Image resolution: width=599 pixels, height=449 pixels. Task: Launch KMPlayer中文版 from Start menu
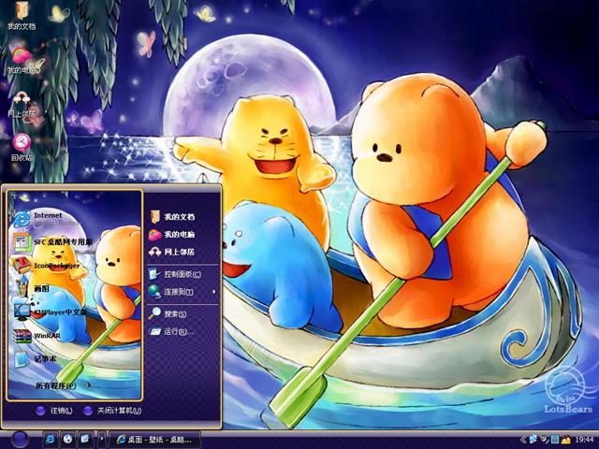pyautogui.click(x=50, y=311)
